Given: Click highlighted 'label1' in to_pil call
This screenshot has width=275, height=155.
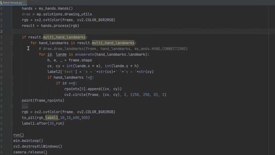Looking at the screenshot, I should pyautogui.click(x=52, y=118).
